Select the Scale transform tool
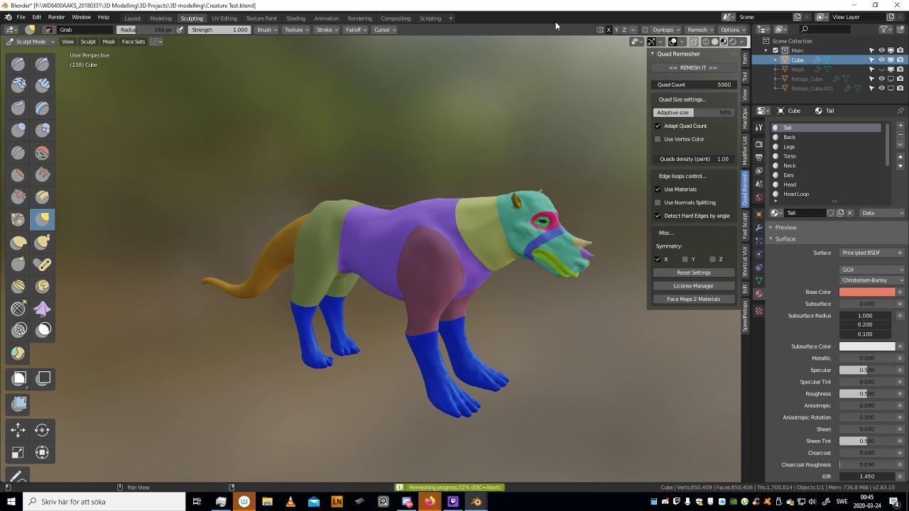909x511 pixels. point(18,452)
